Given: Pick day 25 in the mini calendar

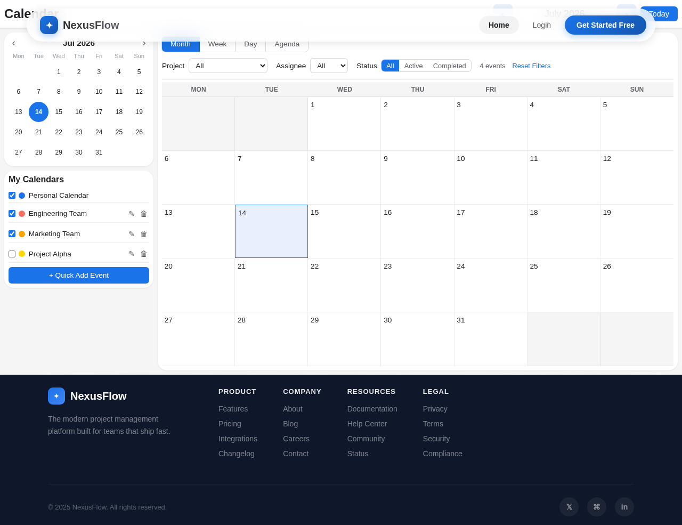Looking at the screenshot, I should pos(119,132).
